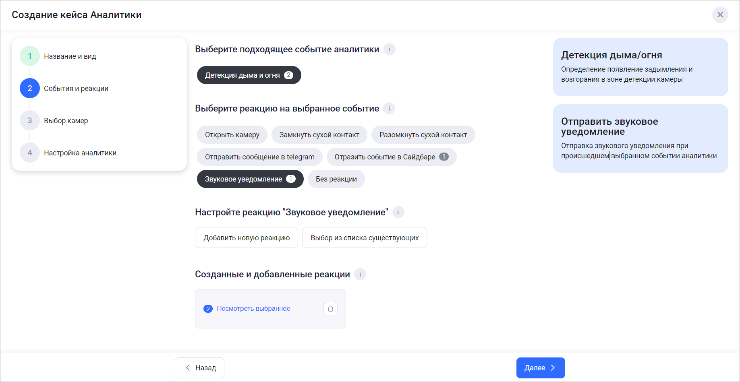Select step 2 circle in wizard
Screen dimensions: 740x382
30,88
